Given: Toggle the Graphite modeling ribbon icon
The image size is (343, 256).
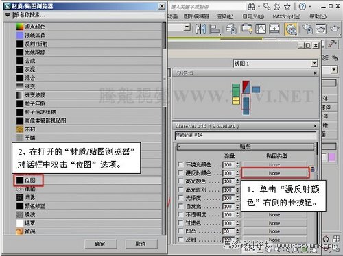Looking at the screenshot, I should tap(247, 29).
